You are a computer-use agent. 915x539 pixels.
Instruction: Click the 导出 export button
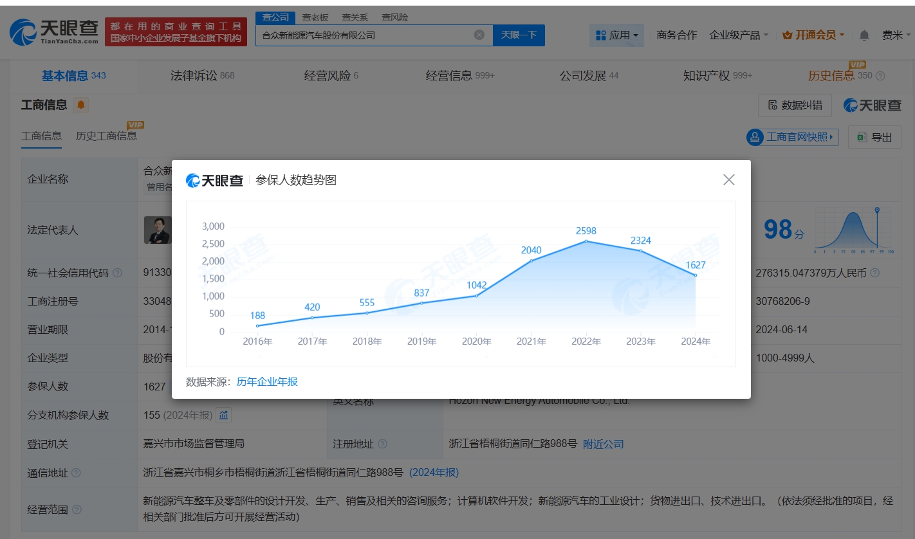874,137
